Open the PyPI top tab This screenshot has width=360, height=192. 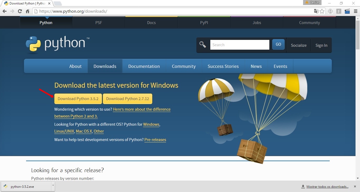[204, 23]
